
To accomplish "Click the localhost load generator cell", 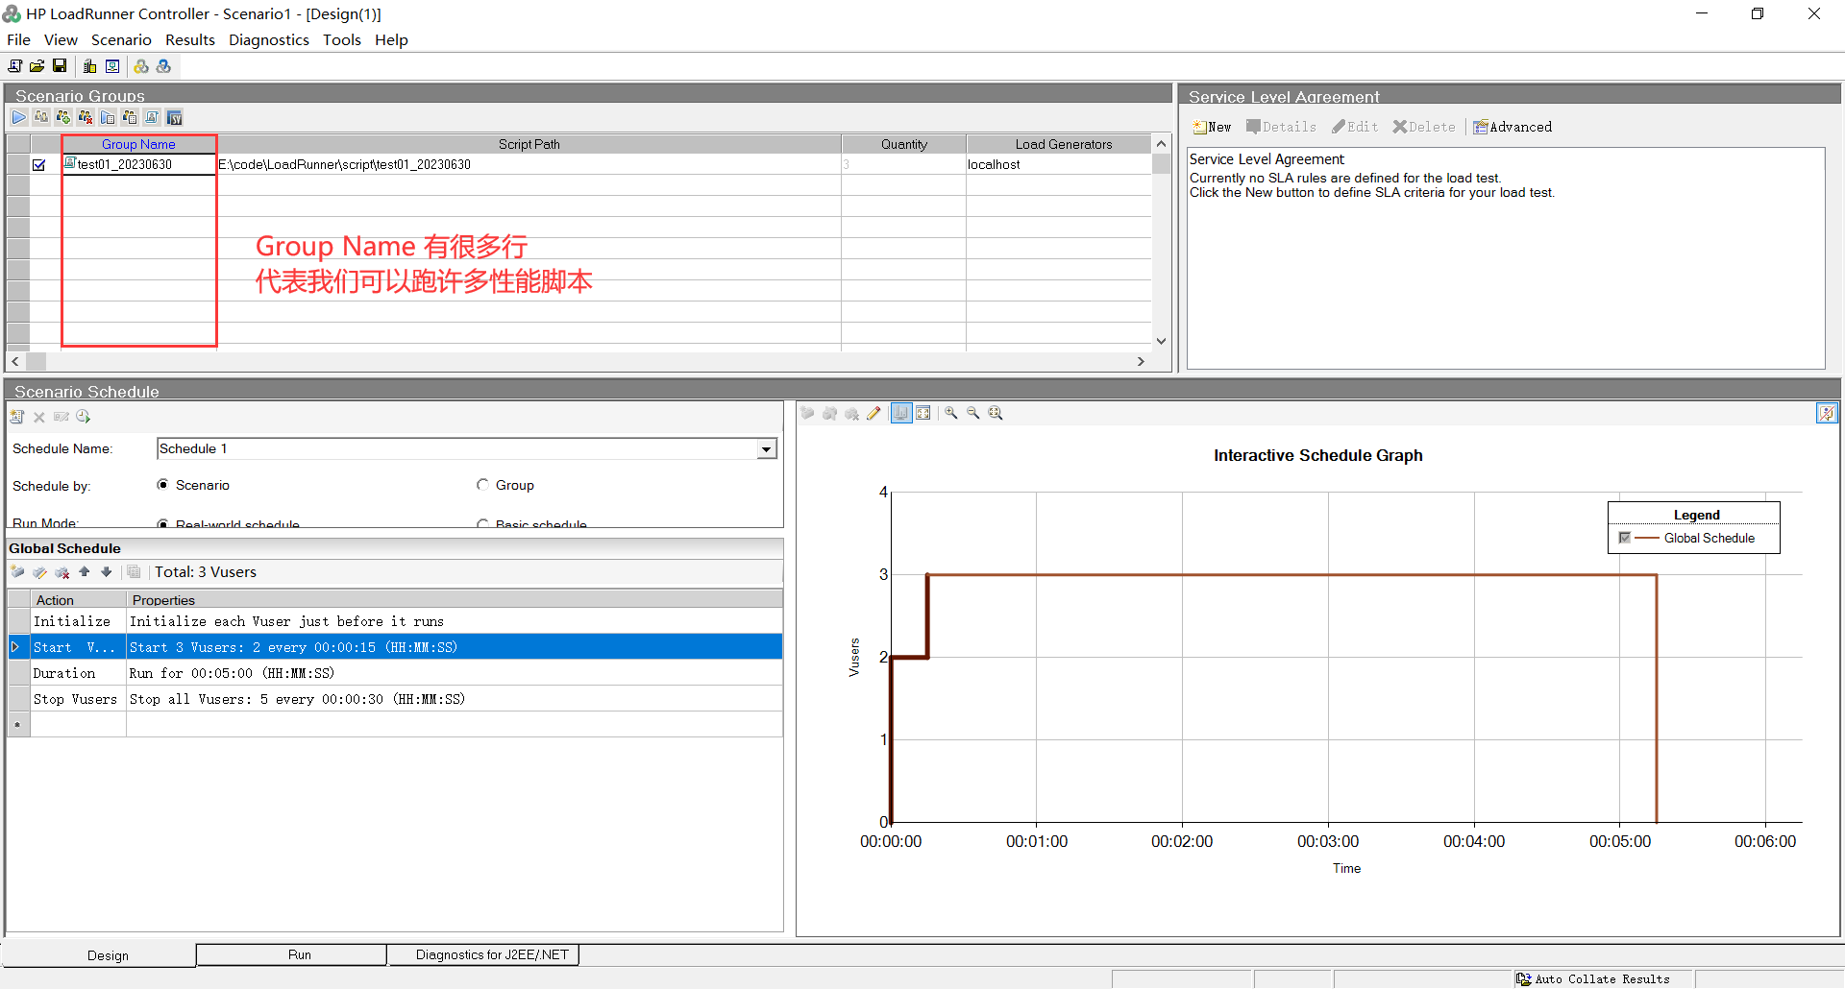I will [x=1059, y=164].
